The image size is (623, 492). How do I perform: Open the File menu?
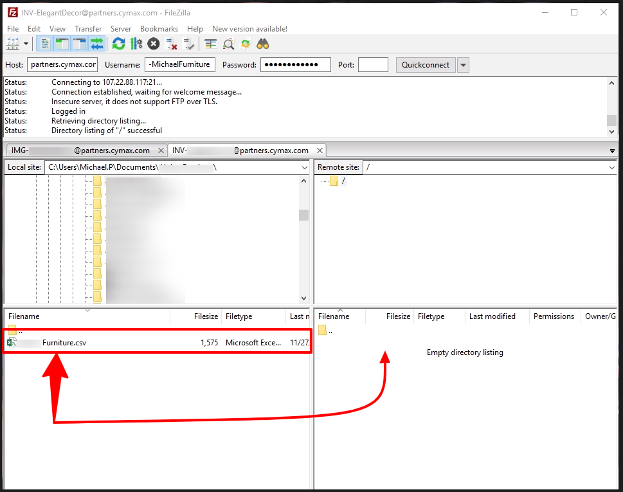point(13,28)
